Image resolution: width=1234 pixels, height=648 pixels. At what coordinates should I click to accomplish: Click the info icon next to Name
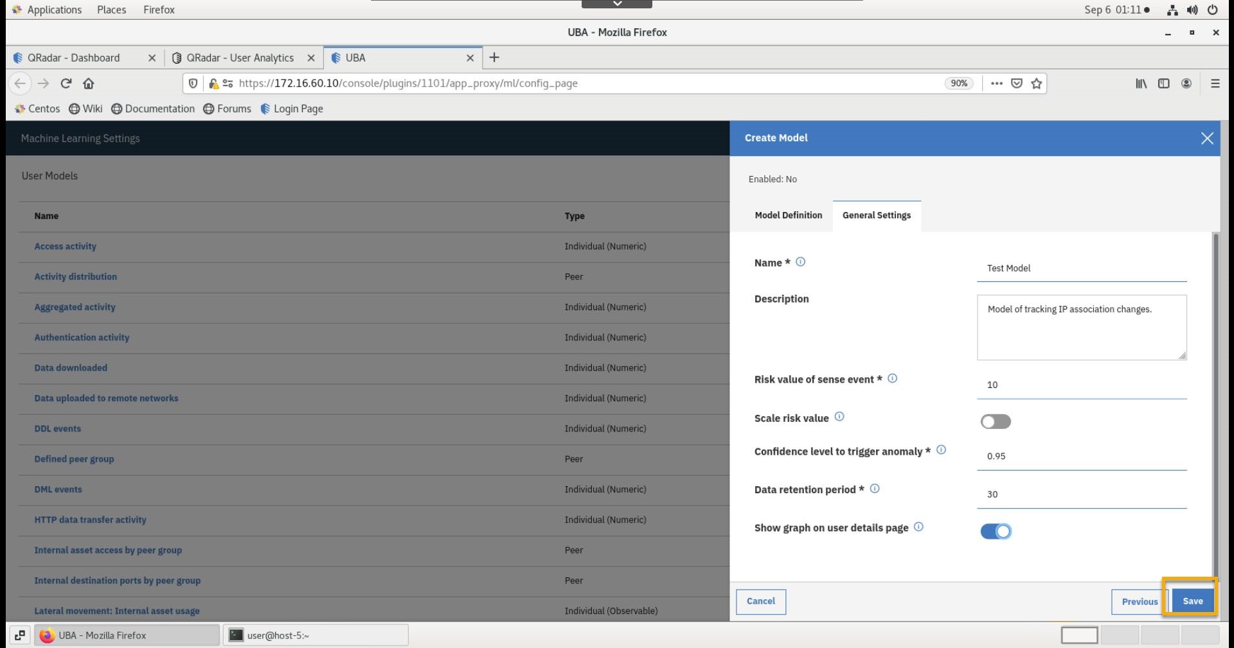(x=800, y=261)
